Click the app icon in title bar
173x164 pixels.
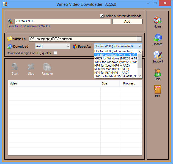(5, 4)
